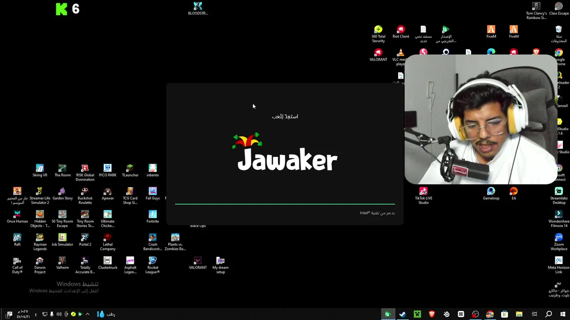Open the Gameloop shortcut

pyautogui.click(x=491, y=193)
